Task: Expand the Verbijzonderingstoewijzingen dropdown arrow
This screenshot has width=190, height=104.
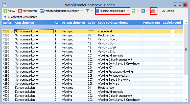Action: tap(82, 11)
